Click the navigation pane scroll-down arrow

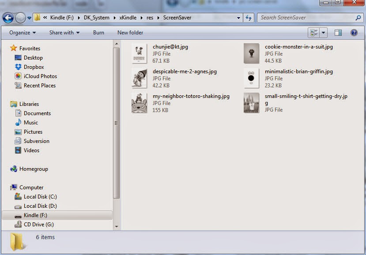point(117,227)
